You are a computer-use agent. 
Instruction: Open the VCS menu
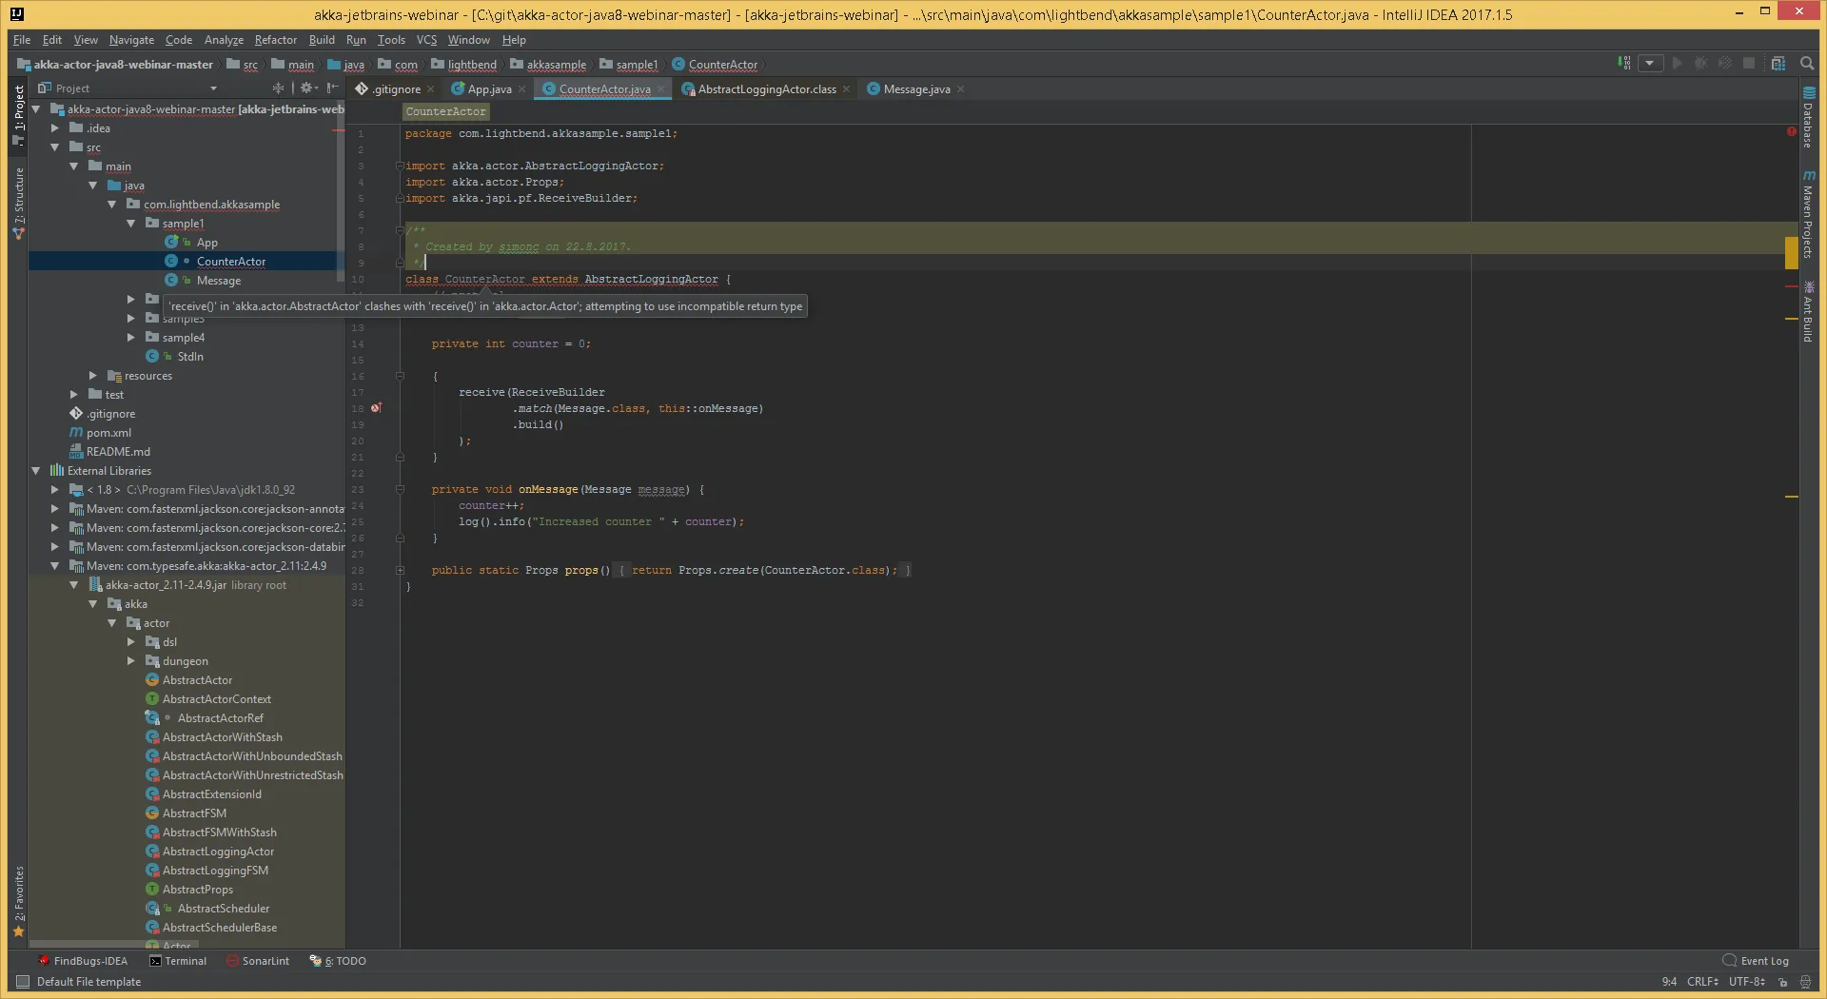pyautogui.click(x=426, y=40)
